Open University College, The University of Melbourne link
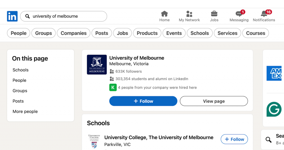The height and width of the screenshot is (150, 284). click(159, 138)
